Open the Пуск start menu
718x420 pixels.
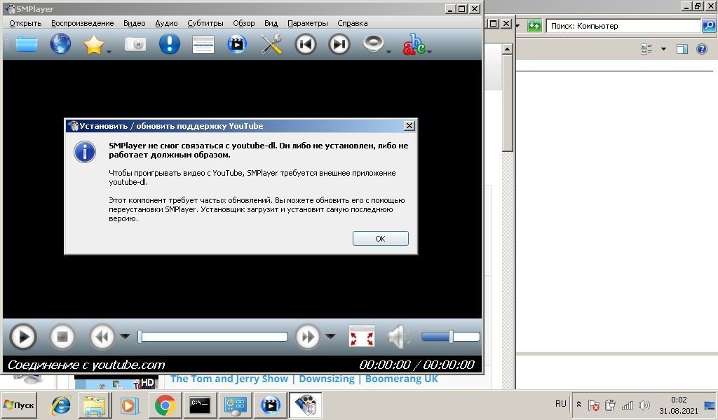(x=19, y=405)
